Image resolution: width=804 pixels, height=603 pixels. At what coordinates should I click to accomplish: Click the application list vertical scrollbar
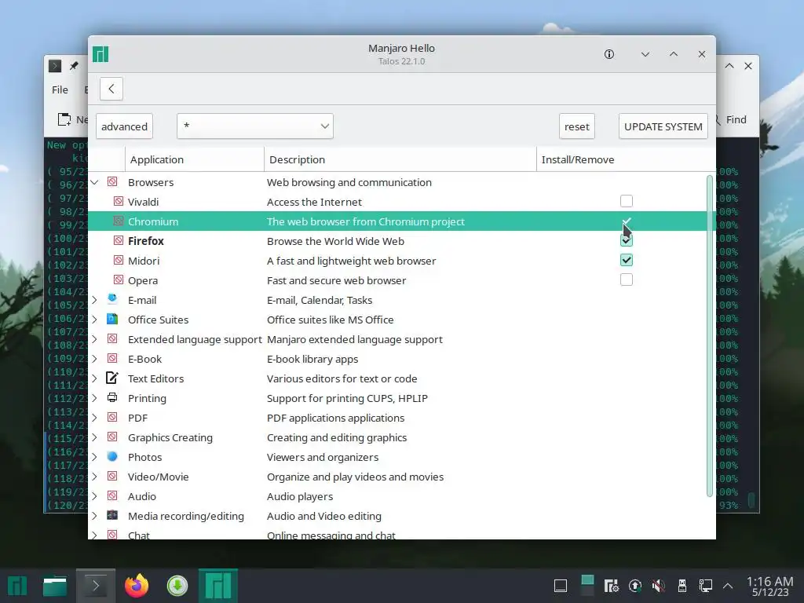tap(710, 336)
